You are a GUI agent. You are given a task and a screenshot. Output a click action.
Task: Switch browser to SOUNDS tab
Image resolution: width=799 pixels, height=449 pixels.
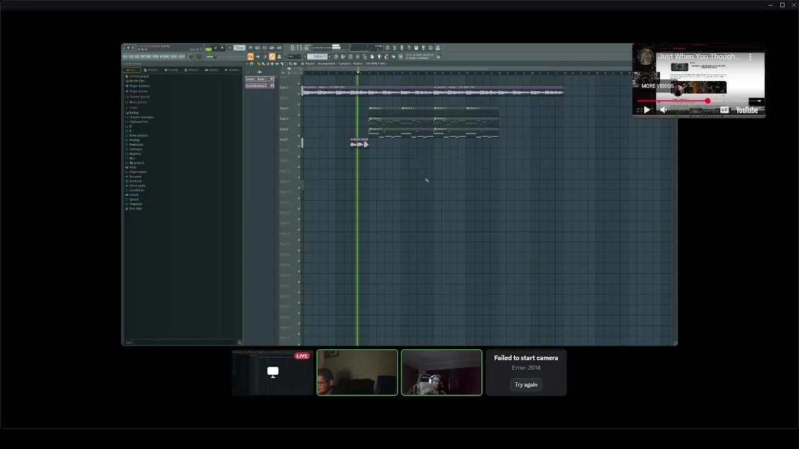[x=212, y=70]
